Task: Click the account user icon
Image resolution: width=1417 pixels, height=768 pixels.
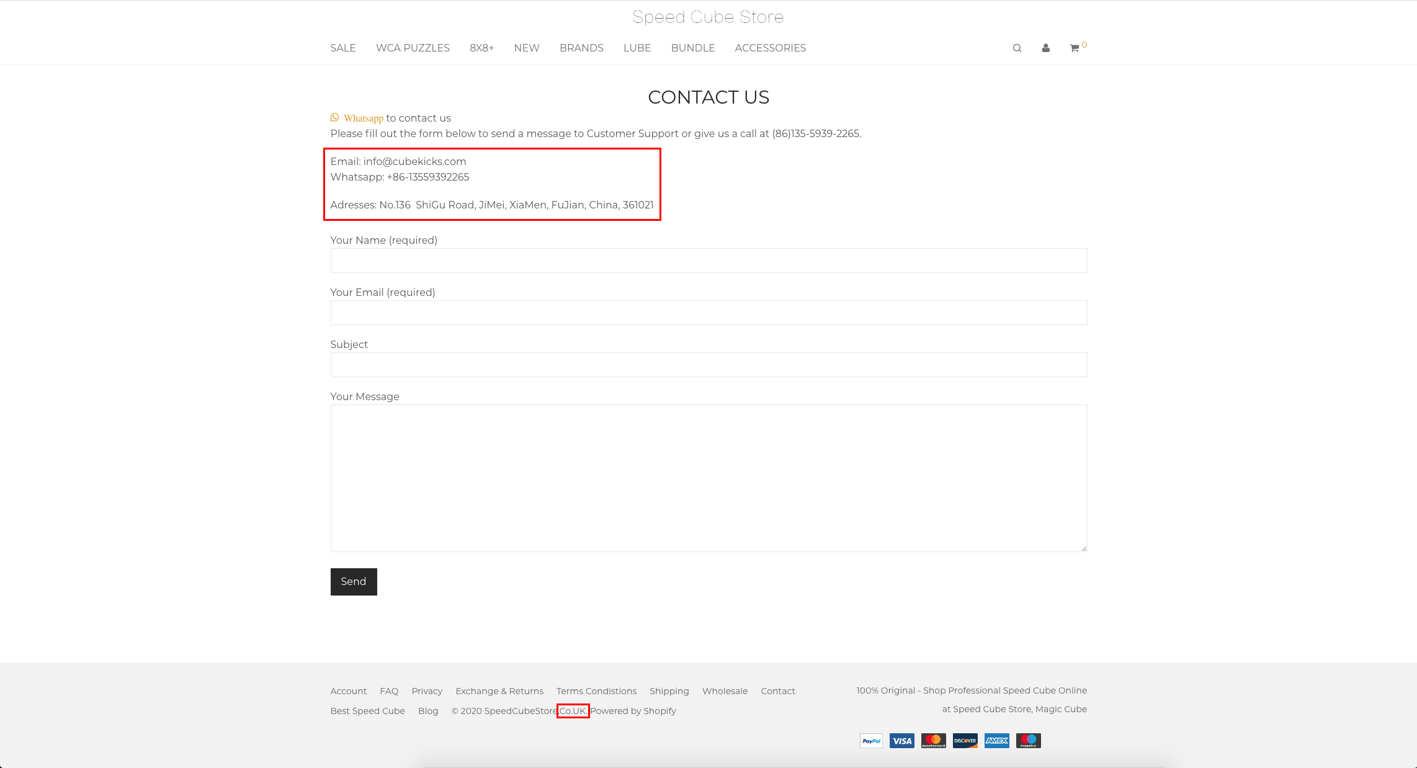Action: click(x=1045, y=48)
